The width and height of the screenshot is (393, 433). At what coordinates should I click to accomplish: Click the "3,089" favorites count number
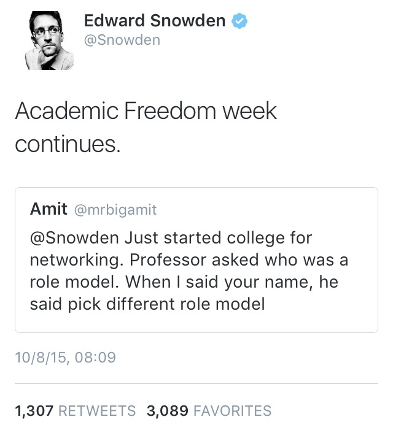(x=167, y=410)
